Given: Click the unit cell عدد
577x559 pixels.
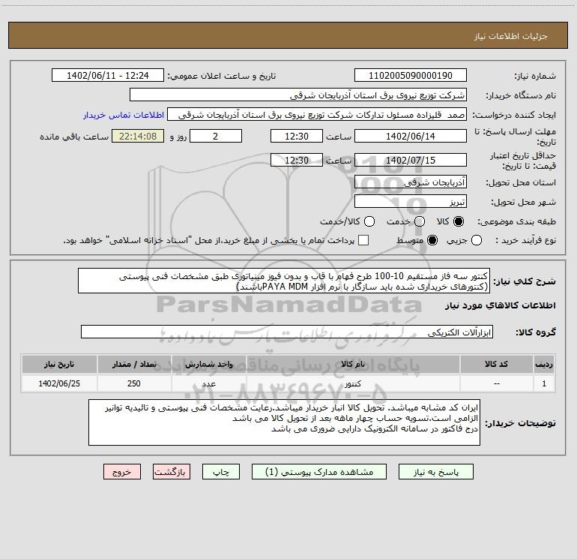Looking at the screenshot, I should coord(208,383).
